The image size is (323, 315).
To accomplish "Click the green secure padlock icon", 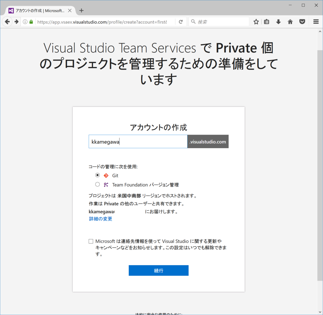I will 31,22.
